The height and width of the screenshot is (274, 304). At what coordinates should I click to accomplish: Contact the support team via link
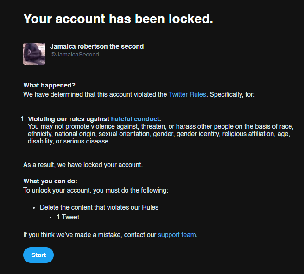tap(177, 235)
